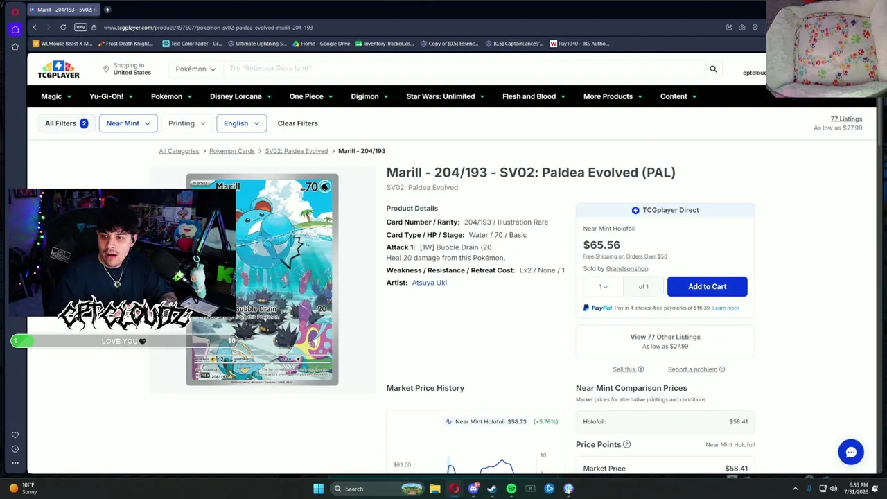Open sidebar three-dot setup menu
This screenshot has width=887, height=499.
pos(15,463)
